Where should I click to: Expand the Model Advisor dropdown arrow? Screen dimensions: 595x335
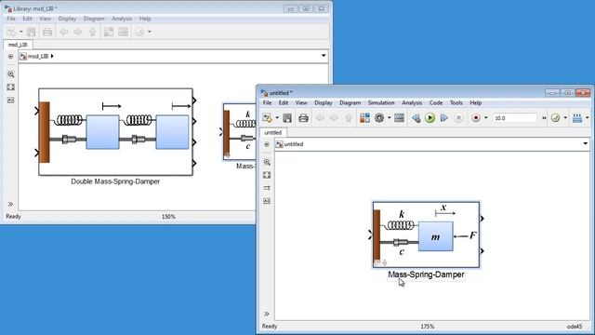pos(565,118)
